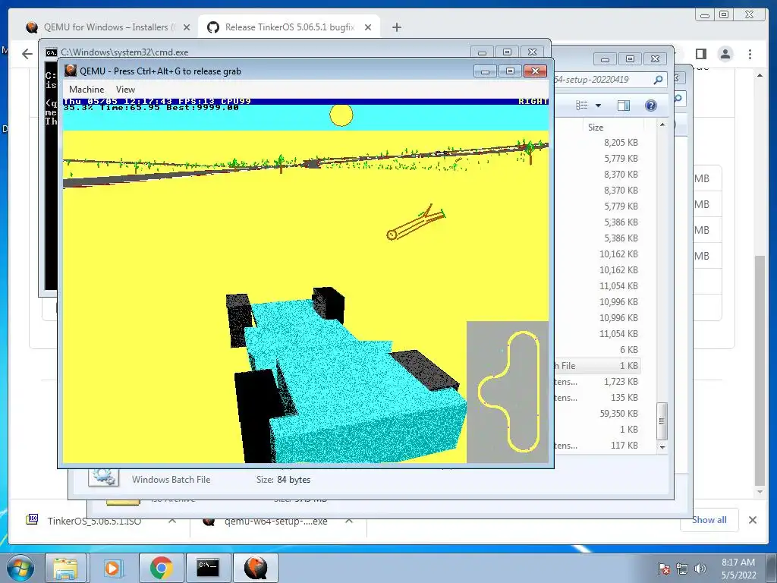Switch to cmd.exe taskbar button

click(x=208, y=568)
